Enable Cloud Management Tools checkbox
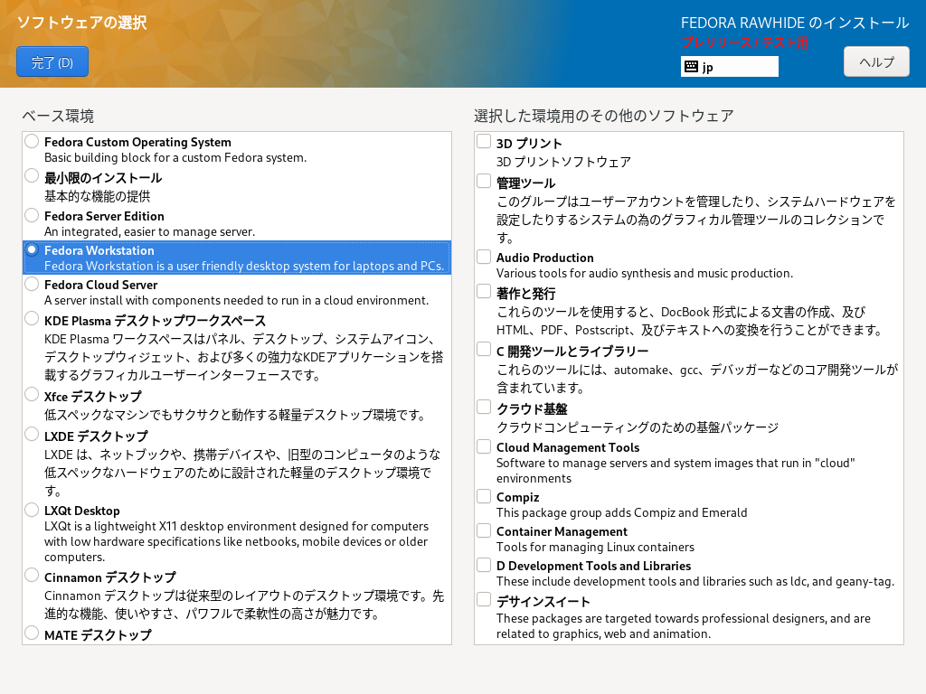The height and width of the screenshot is (694, 926). coord(484,446)
